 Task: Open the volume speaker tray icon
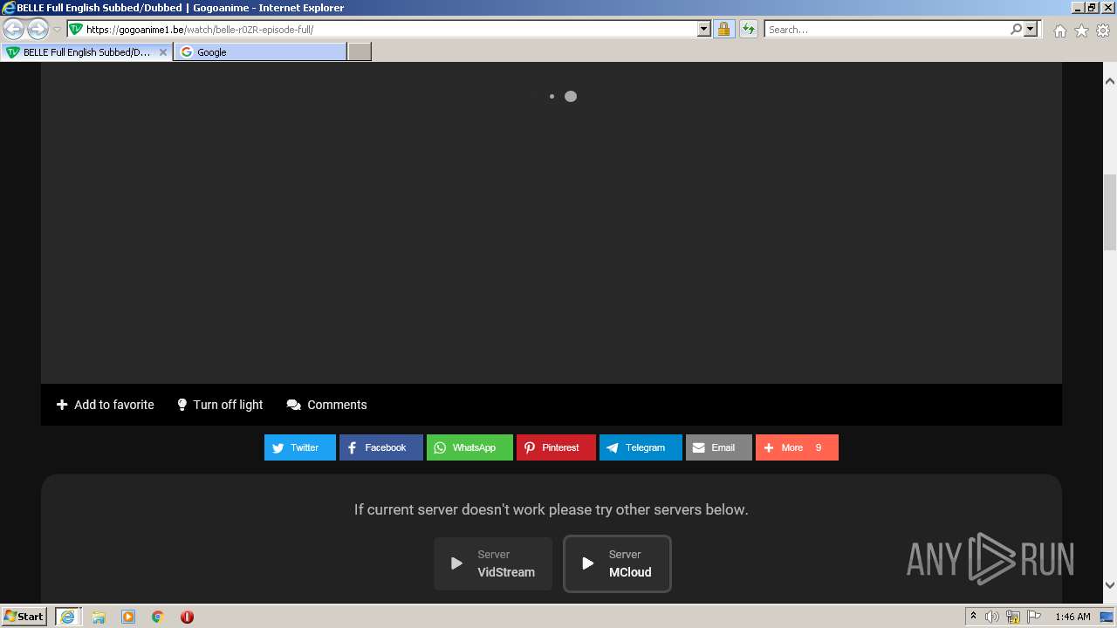point(992,617)
